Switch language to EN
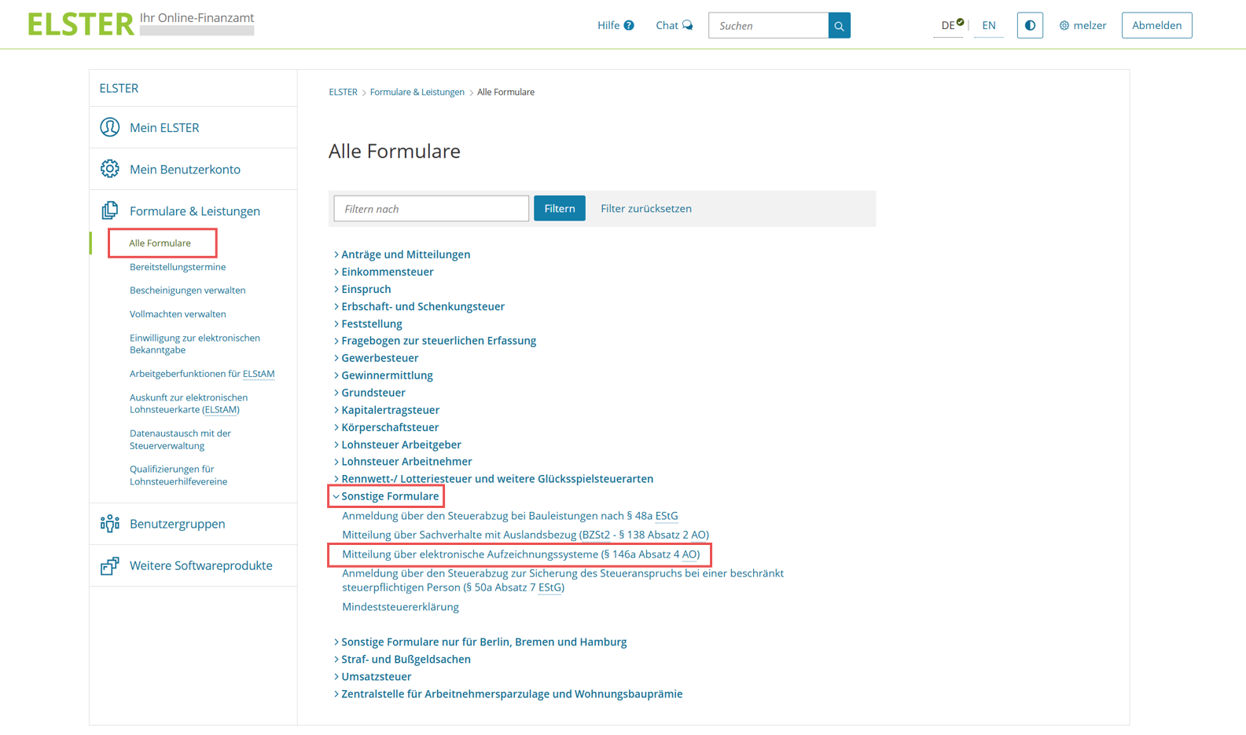 pos(988,26)
